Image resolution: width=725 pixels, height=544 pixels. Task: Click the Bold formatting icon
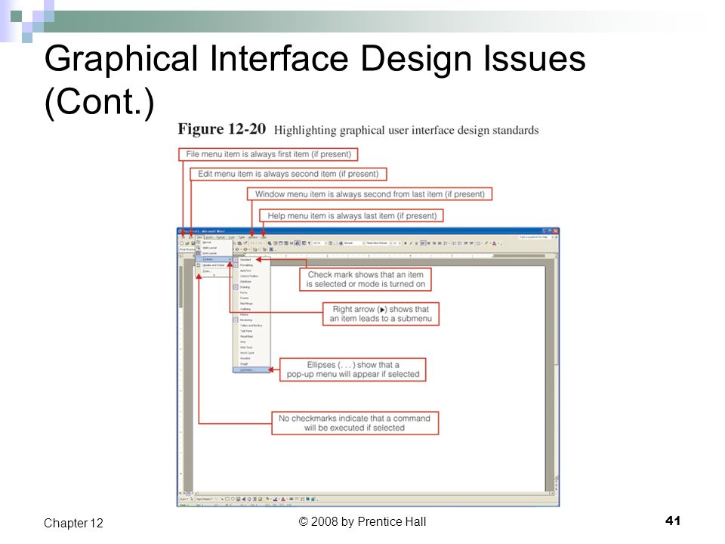click(x=406, y=243)
